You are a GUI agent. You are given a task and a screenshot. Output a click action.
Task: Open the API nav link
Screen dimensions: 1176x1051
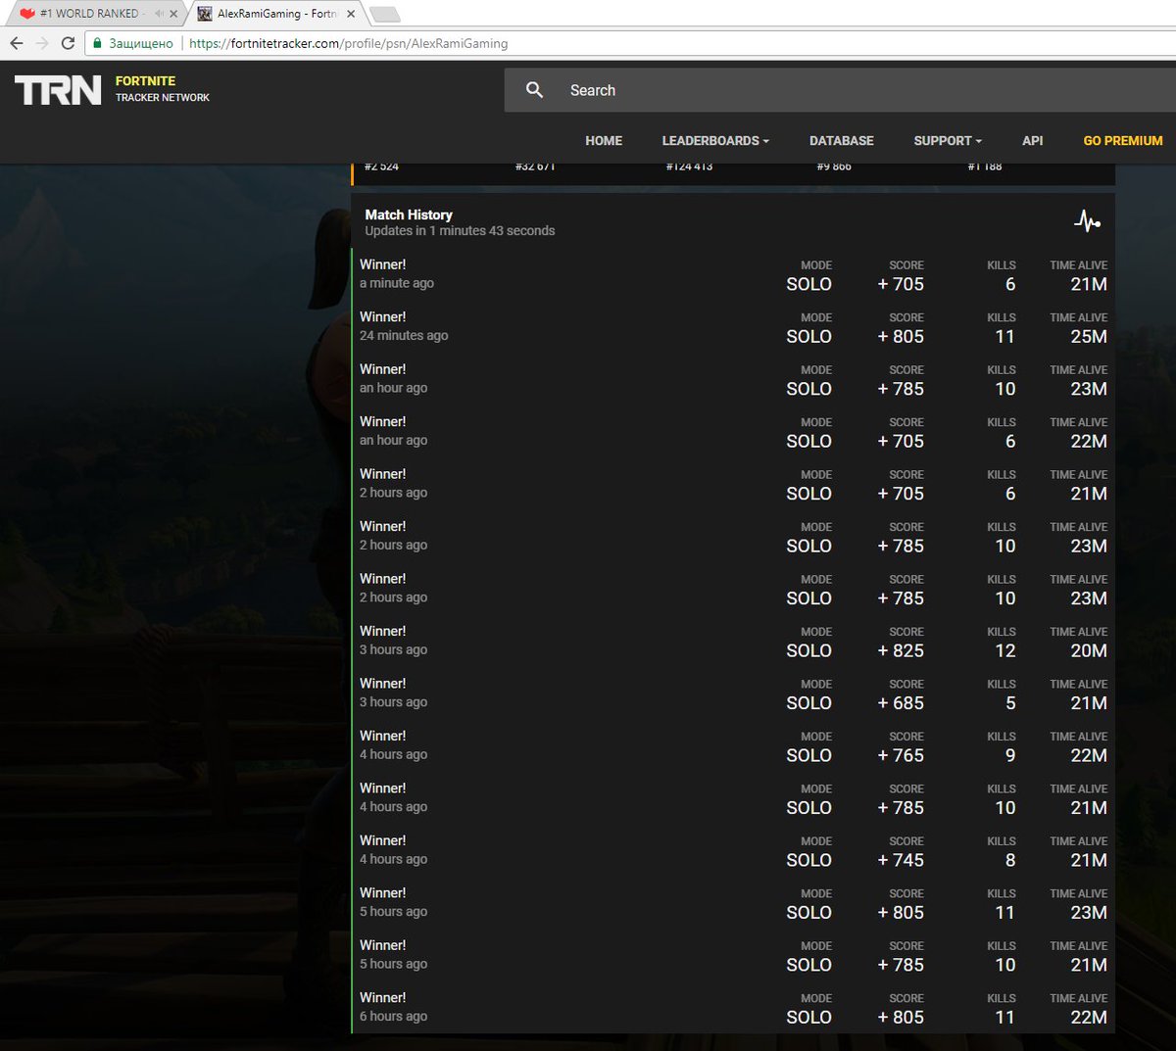coord(1033,141)
